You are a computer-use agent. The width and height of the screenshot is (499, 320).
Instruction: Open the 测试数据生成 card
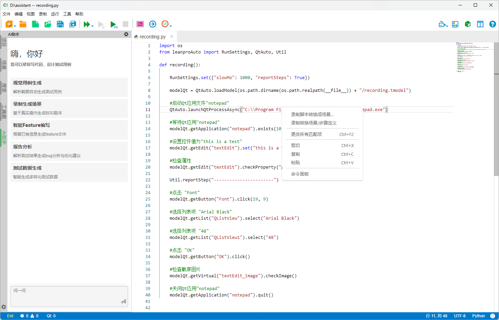pos(69,172)
